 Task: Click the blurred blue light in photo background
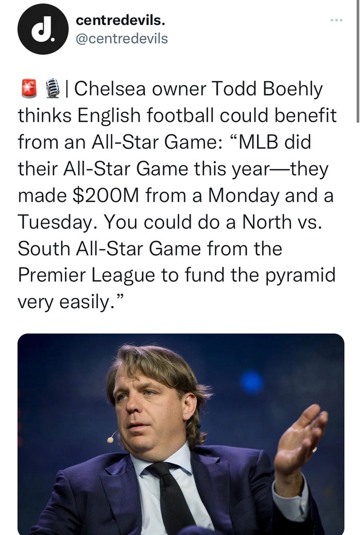point(252,382)
